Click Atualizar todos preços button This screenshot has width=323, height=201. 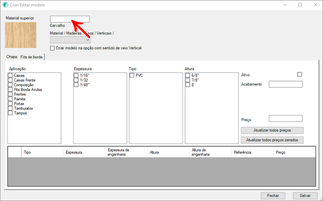coord(272,130)
